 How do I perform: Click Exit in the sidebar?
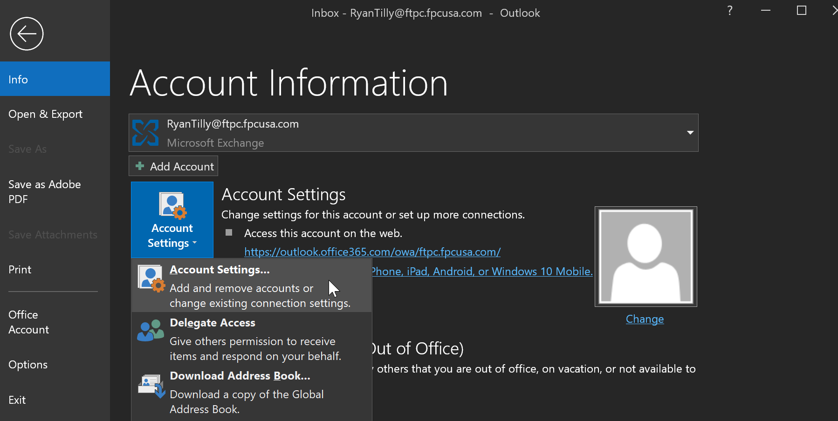point(55,400)
